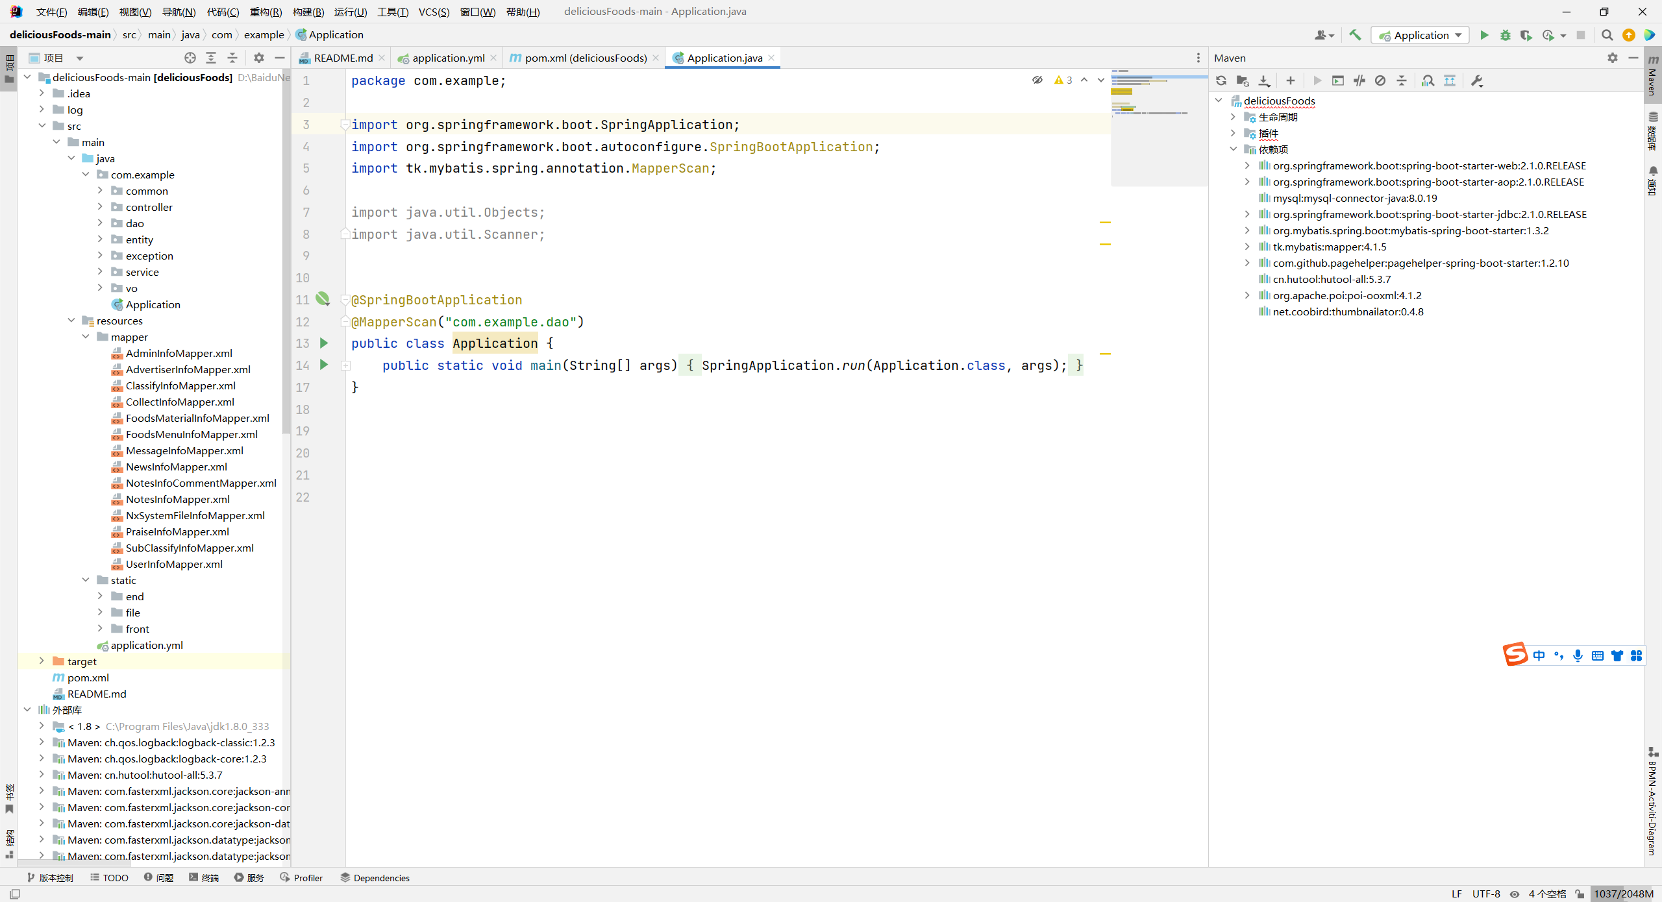Open the VCS(S) menu
This screenshot has width=1662, height=902.
point(434,12)
